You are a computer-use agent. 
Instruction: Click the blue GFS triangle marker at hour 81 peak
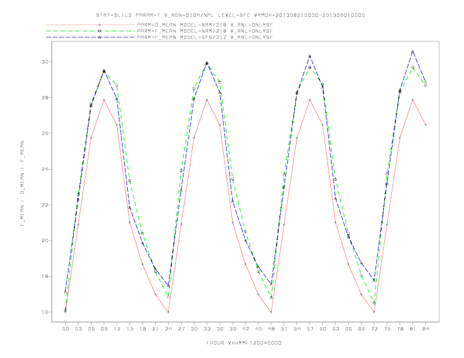click(413, 51)
